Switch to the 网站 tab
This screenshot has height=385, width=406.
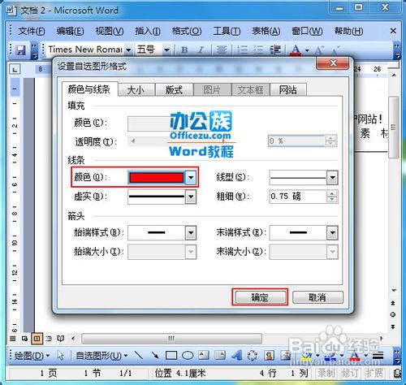(288, 89)
